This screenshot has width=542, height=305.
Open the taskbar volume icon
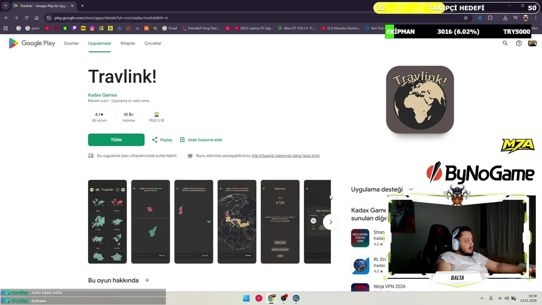pos(506,298)
